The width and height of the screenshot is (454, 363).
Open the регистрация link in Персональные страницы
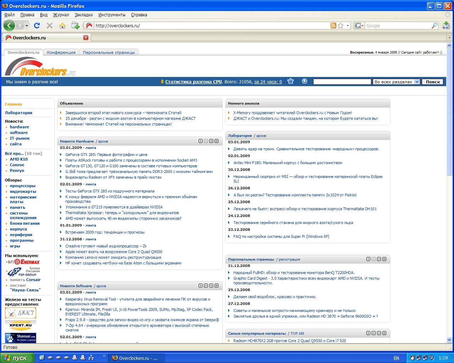[x=289, y=259]
